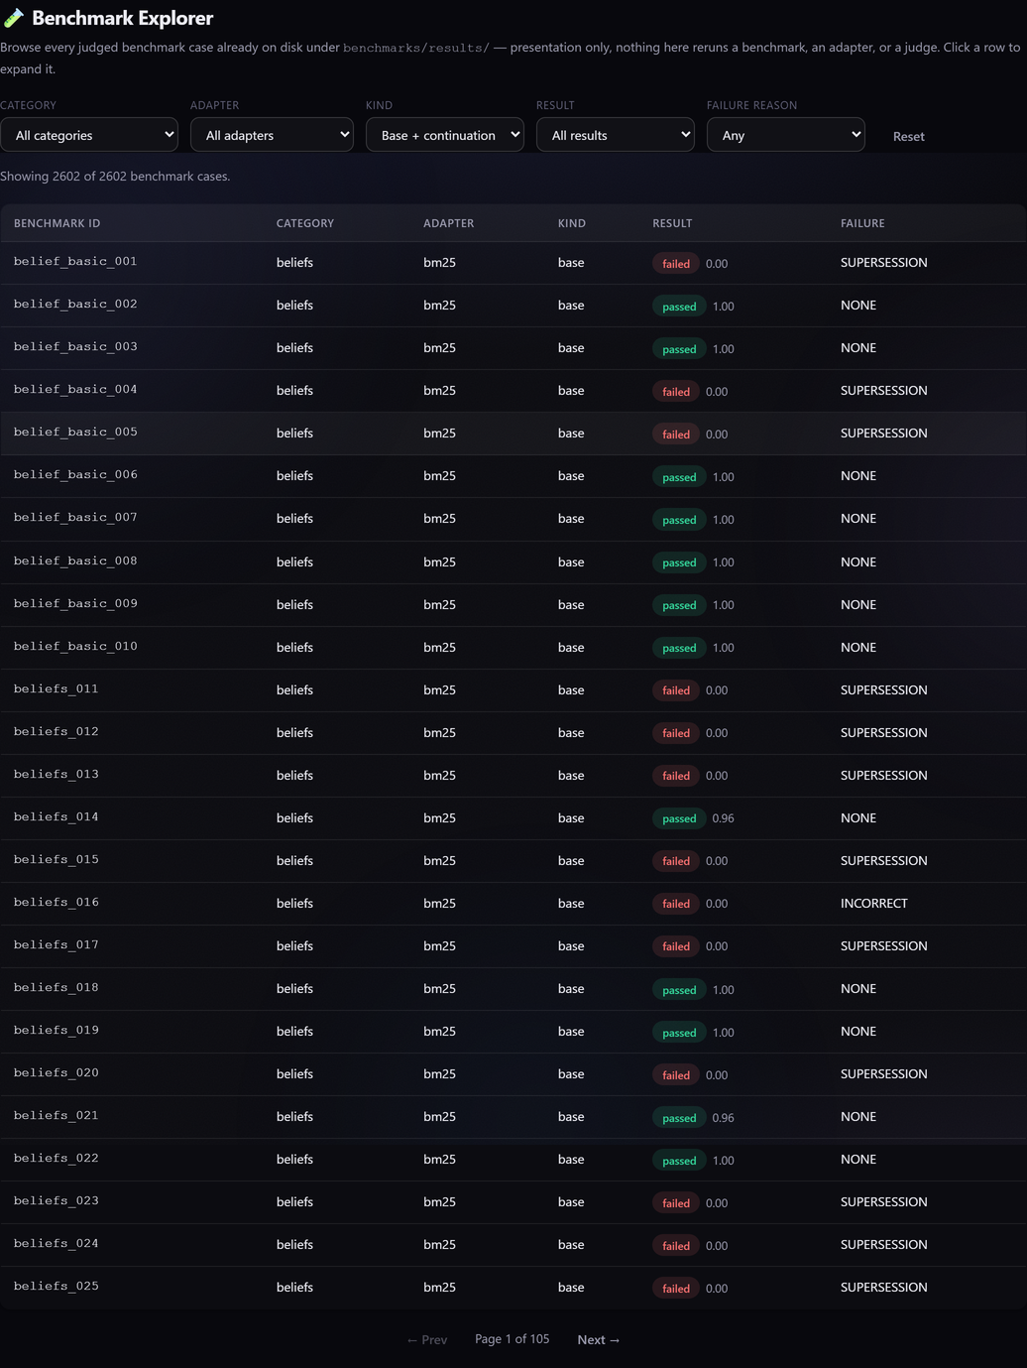Click the passed badge for belief_basic_002
The height and width of the screenshot is (1368, 1027).
coord(679,307)
